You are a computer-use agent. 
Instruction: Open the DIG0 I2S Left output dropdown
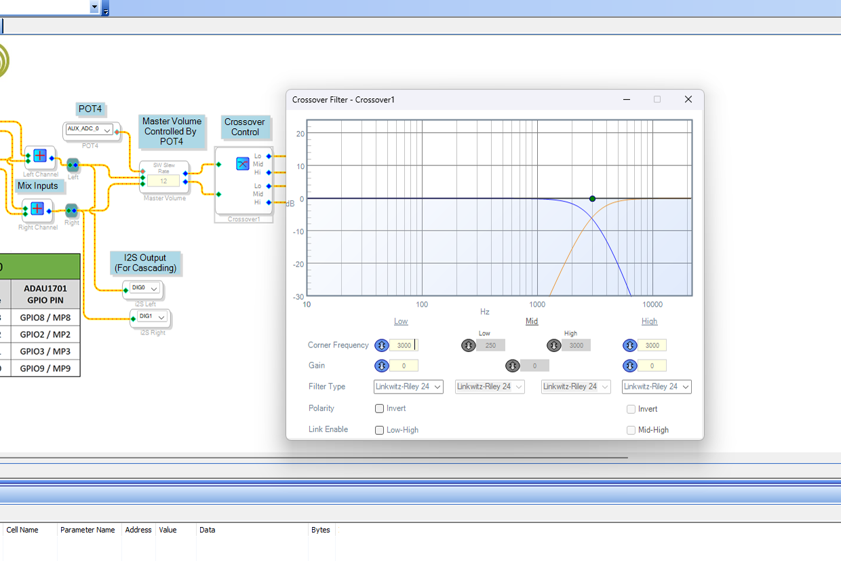154,289
